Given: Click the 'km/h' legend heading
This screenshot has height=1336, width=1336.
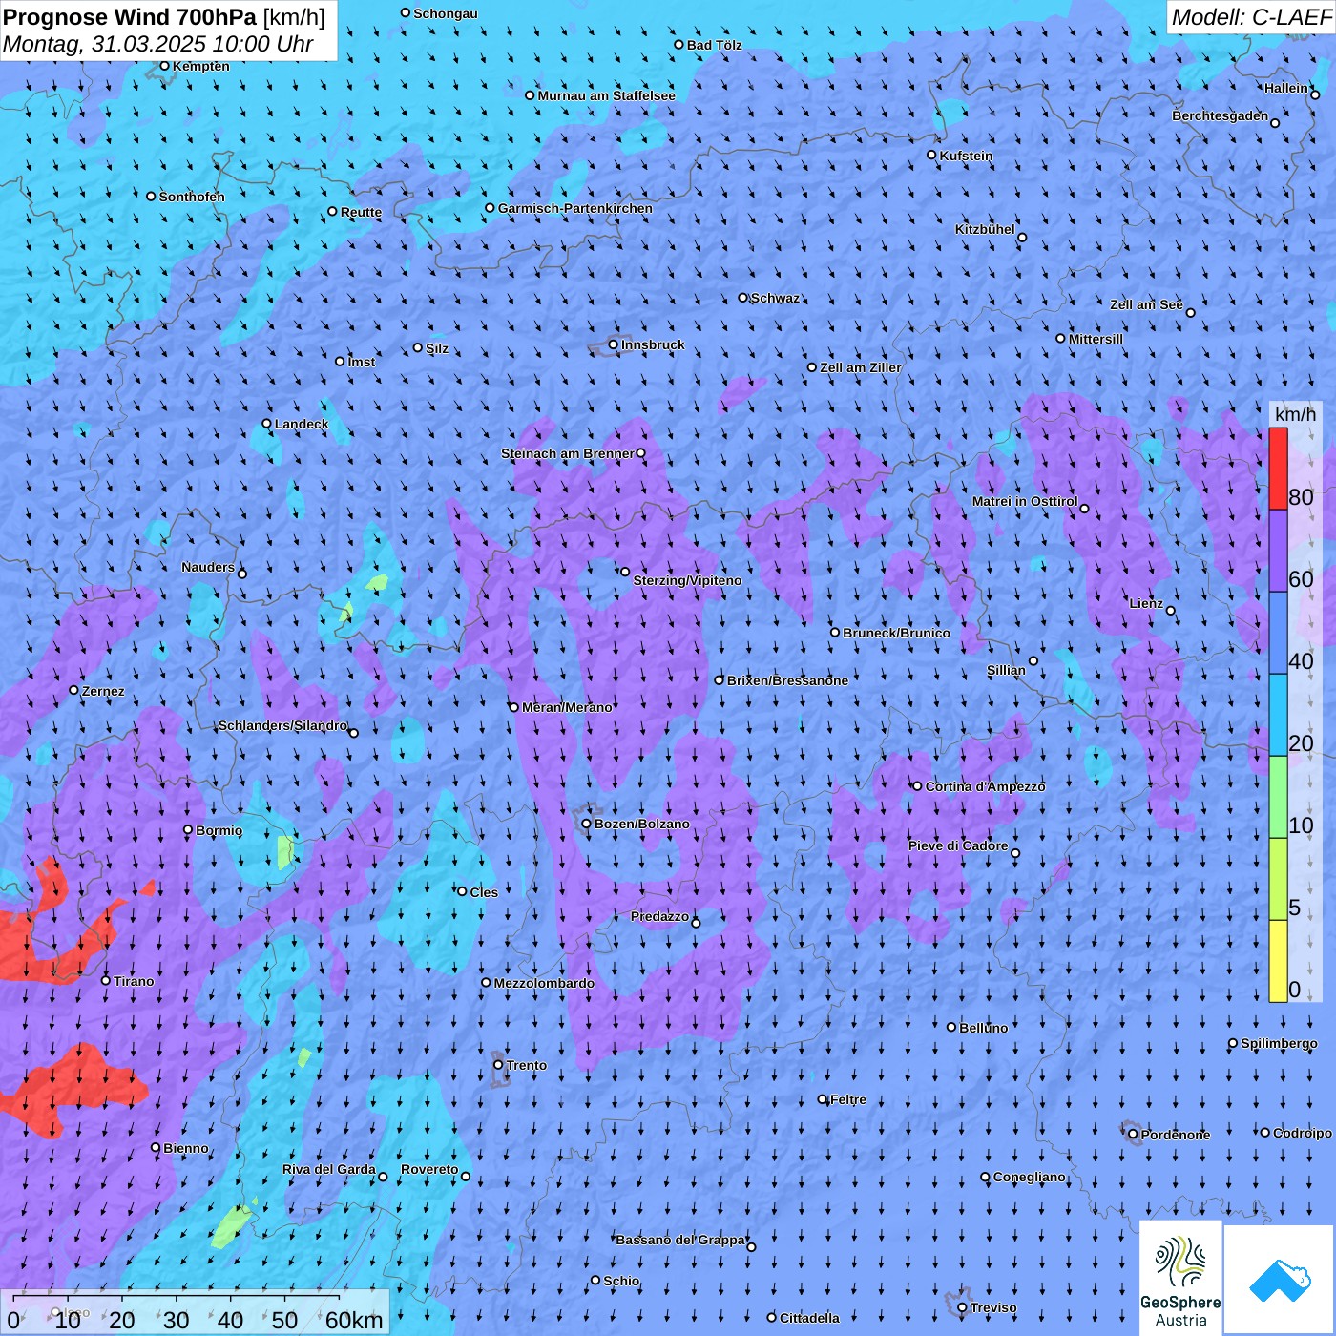Looking at the screenshot, I should click(1295, 414).
